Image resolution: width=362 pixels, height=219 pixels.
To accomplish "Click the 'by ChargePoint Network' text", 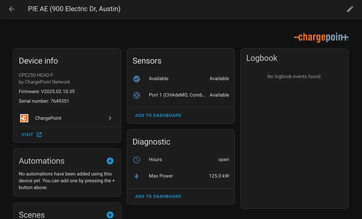I will pyautogui.click(x=44, y=82).
